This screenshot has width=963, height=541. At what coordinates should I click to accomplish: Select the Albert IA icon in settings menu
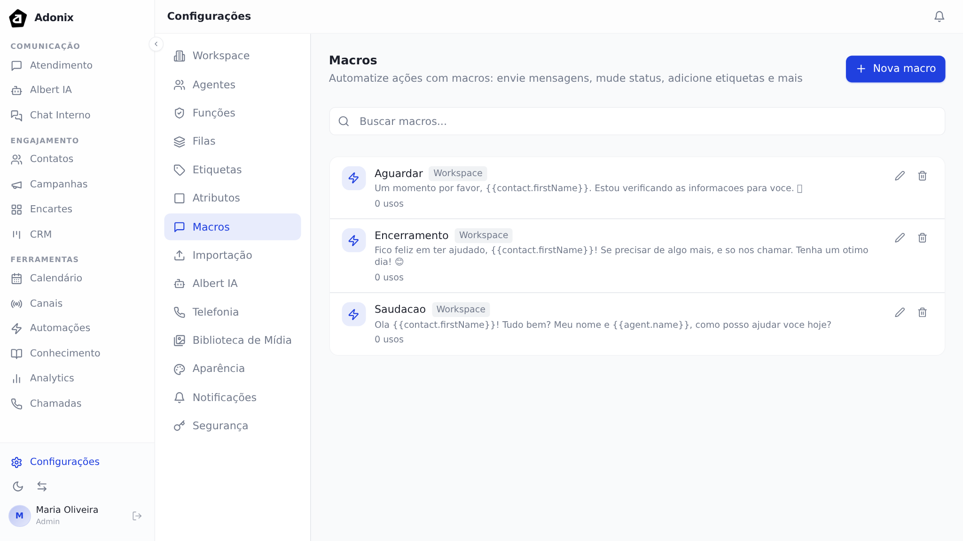[179, 284]
